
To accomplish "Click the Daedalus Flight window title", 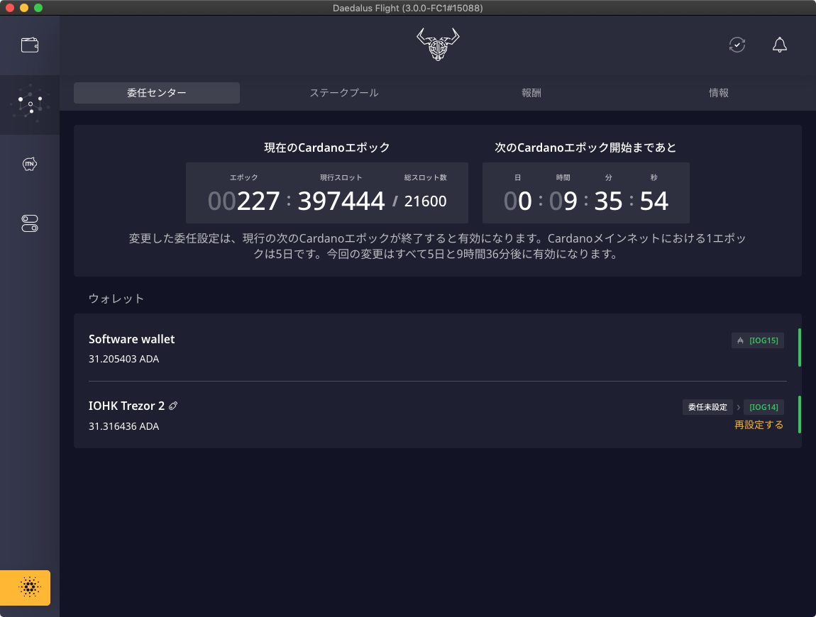I will click(x=408, y=8).
